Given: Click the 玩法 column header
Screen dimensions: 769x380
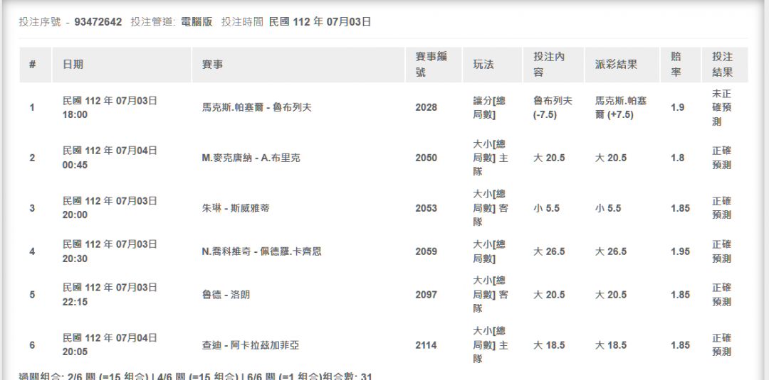Looking at the screenshot, I should click(483, 65).
